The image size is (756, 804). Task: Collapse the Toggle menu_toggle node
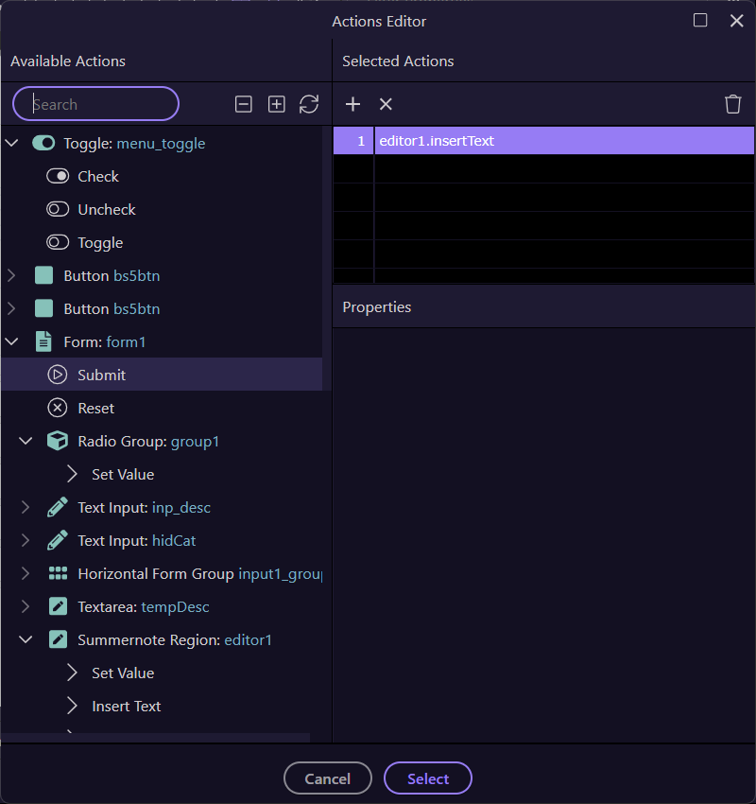(x=12, y=144)
